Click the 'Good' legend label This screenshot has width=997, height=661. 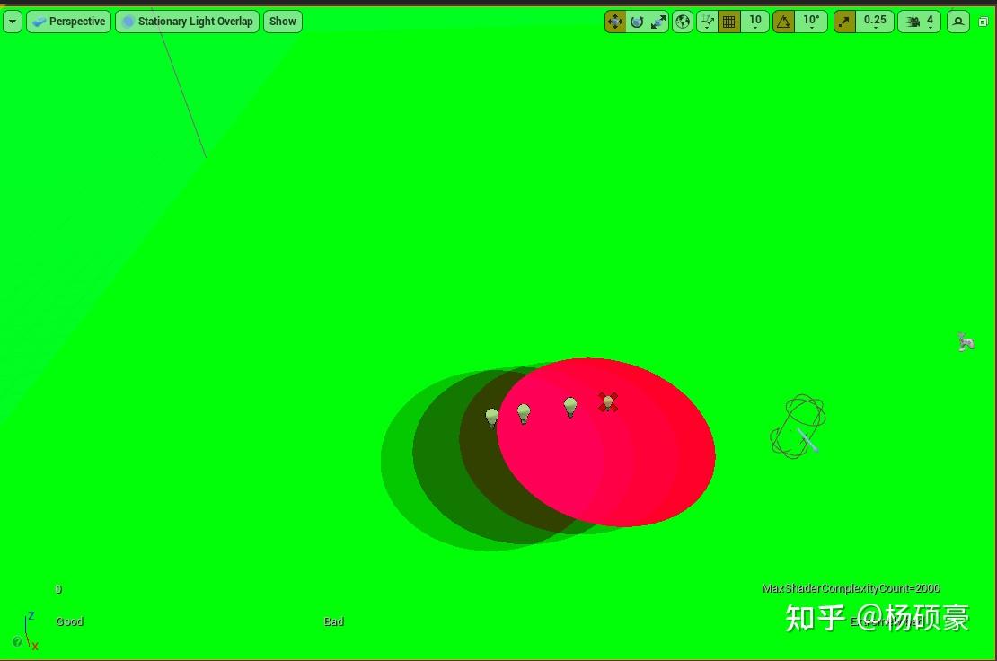69,621
